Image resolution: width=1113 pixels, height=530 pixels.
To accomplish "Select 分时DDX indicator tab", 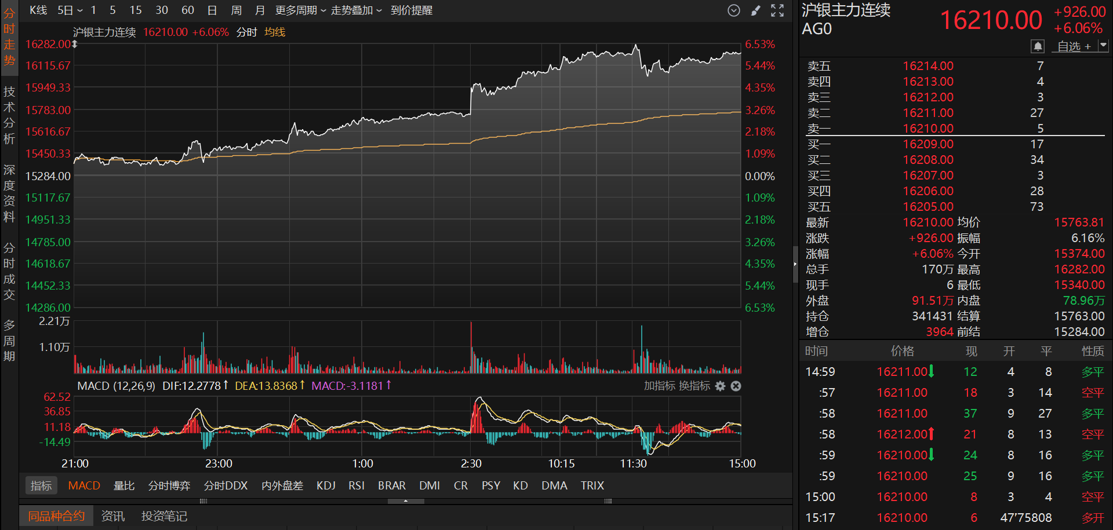I will [x=225, y=486].
